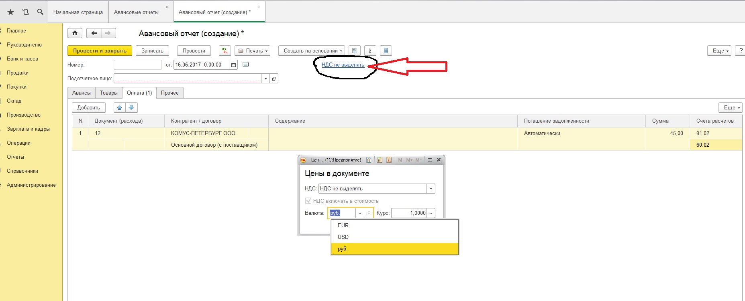The width and height of the screenshot is (745, 301).
Task: Click the Home icon button
Action: coord(75,33)
